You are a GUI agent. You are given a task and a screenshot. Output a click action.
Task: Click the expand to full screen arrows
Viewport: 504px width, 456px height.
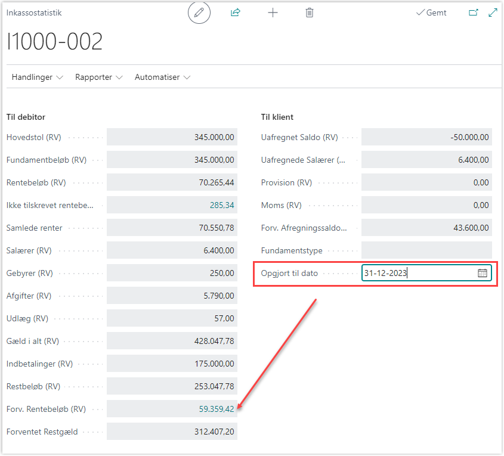(493, 13)
